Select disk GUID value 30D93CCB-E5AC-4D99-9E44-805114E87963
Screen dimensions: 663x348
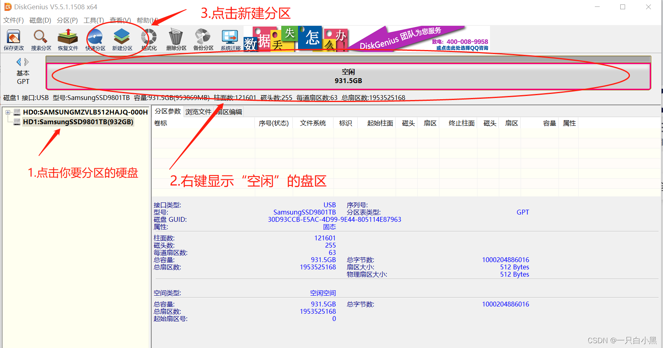(x=334, y=219)
